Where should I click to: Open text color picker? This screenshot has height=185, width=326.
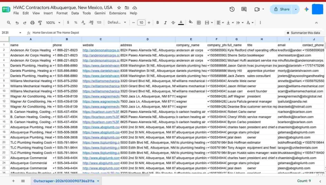[181, 23]
